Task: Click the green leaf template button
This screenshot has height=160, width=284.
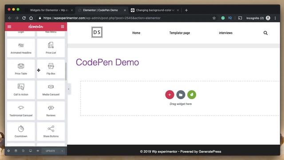Action: pos(192,95)
